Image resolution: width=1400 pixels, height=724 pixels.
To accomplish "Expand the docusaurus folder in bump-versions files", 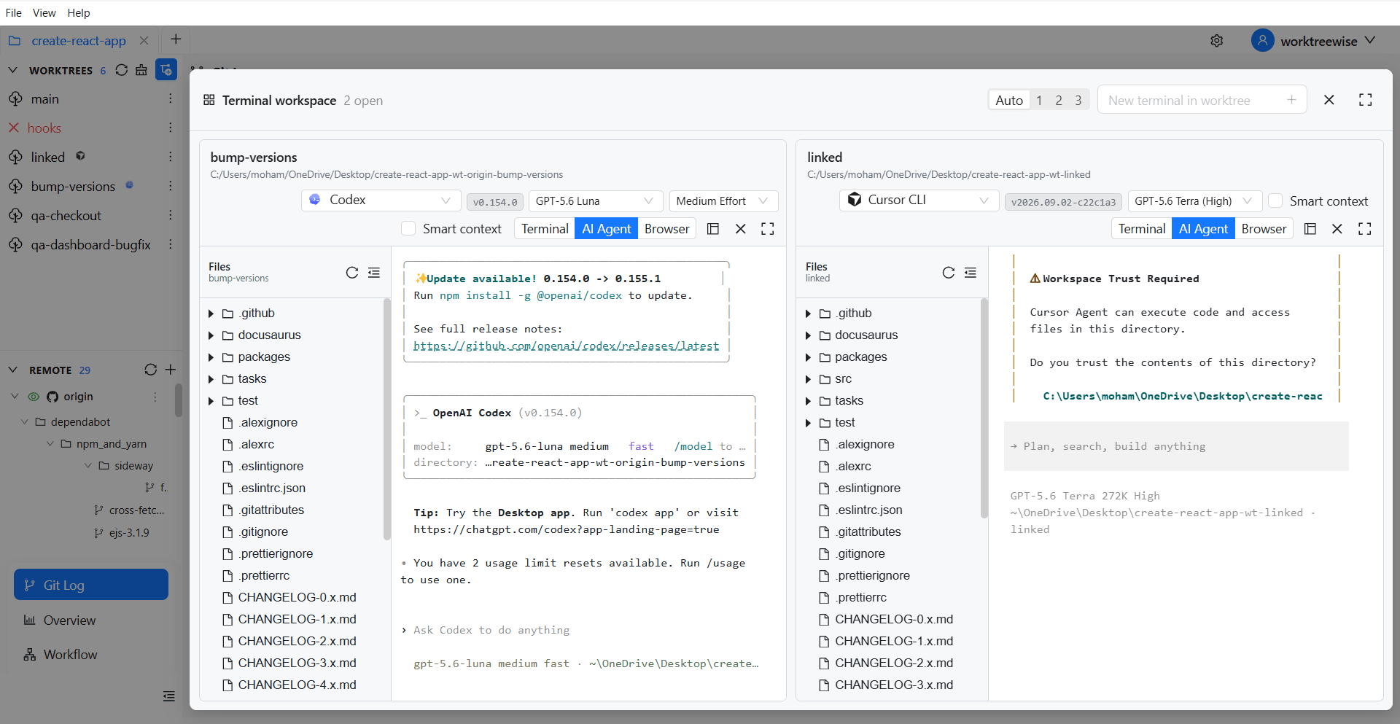I will click(211, 335).
